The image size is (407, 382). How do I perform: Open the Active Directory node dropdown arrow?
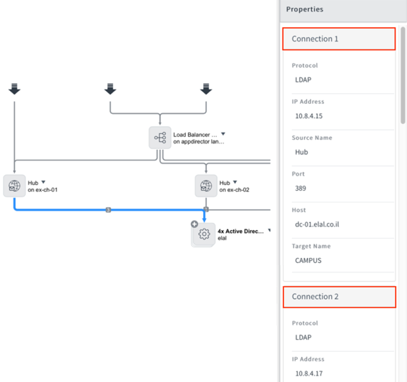(x=270, y=230)
